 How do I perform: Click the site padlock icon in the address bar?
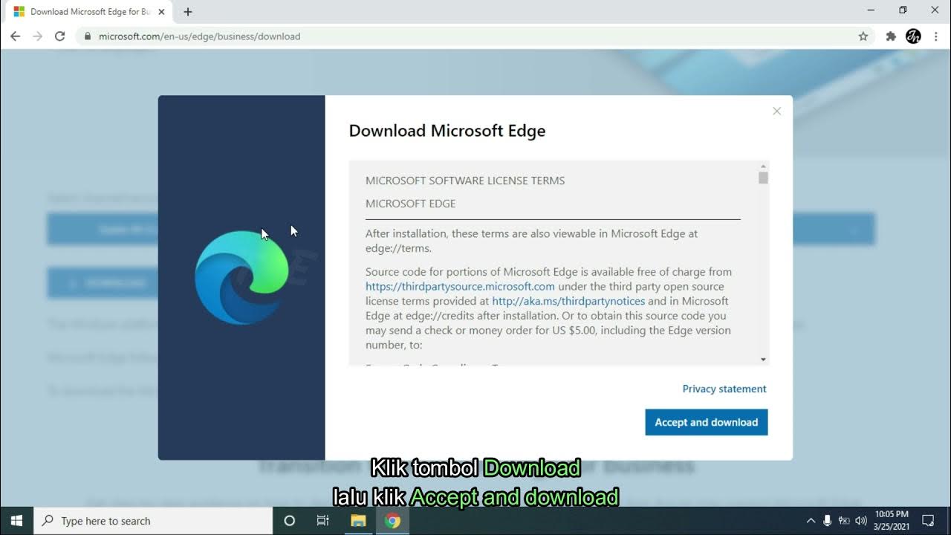88,36
